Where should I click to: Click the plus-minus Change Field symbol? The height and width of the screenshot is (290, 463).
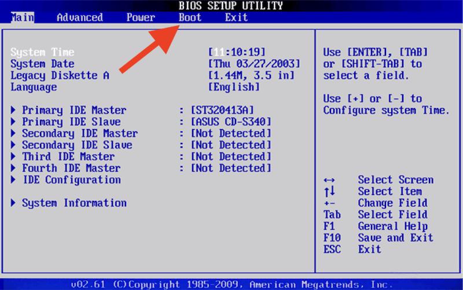pyautogui.click(x=329, y=203)
